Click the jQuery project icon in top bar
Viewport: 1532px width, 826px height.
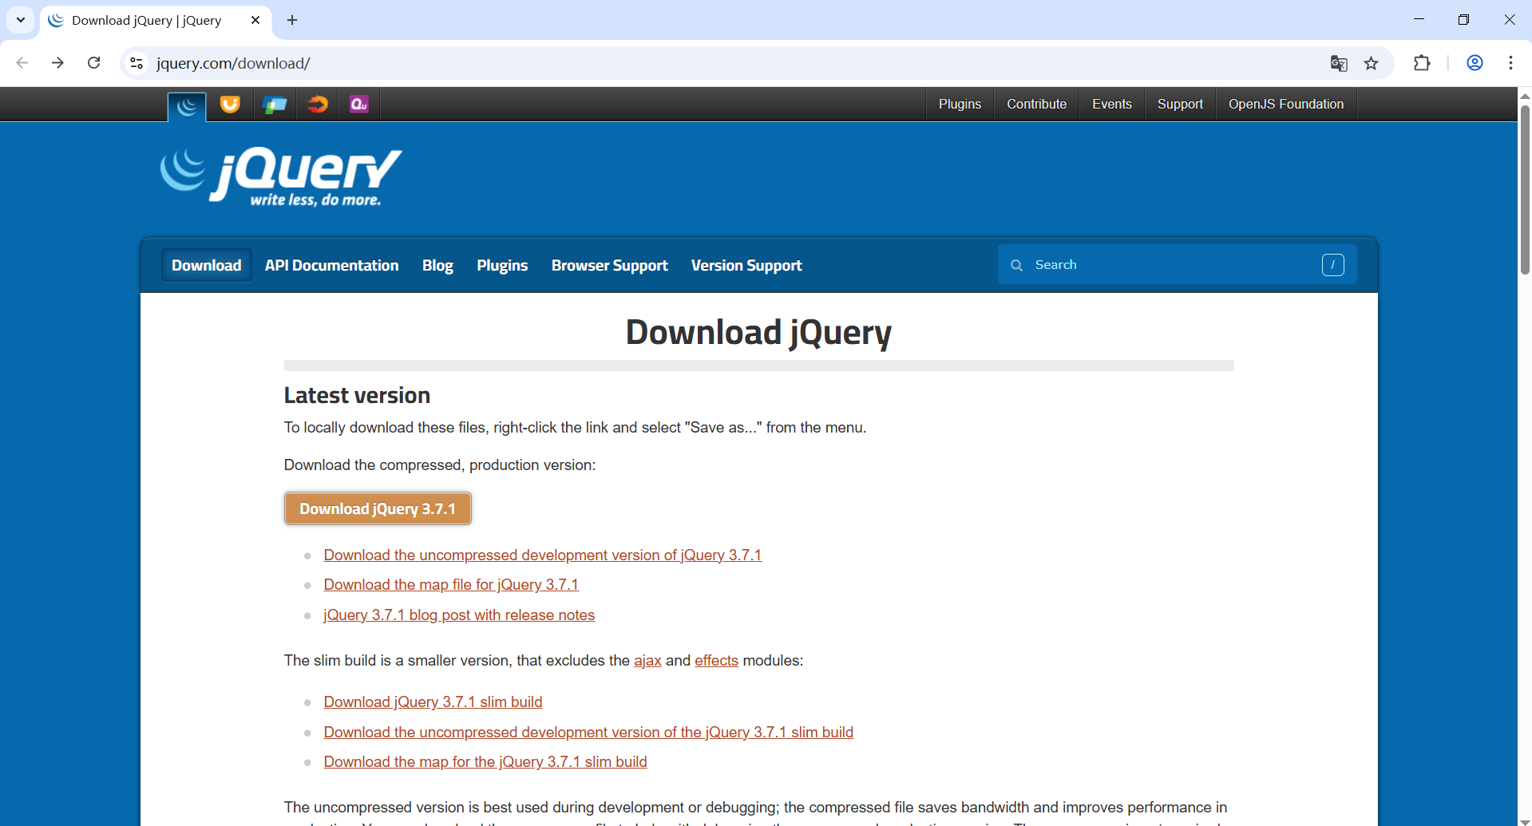[x=187, y=105]
